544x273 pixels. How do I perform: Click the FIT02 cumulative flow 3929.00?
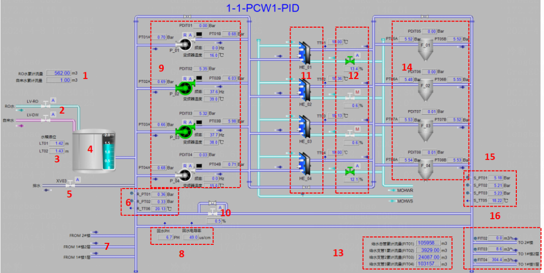click(x=428, y=250)
